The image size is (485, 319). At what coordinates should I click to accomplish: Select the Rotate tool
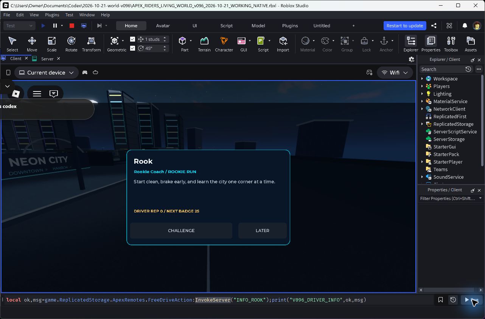[71, 44]
